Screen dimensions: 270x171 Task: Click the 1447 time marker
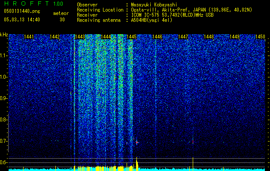(183, 36)
